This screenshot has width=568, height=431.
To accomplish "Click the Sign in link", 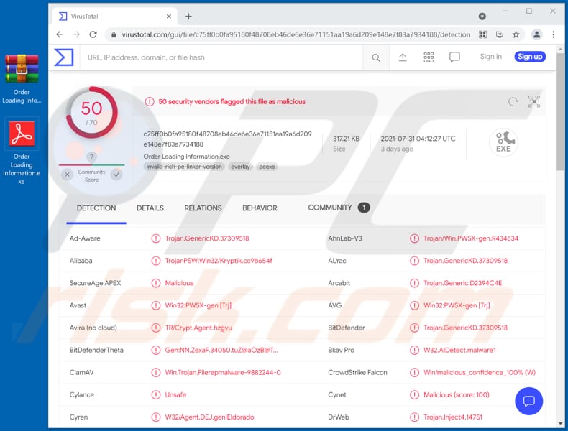I will pyautogui.click(x=491, y=57).
